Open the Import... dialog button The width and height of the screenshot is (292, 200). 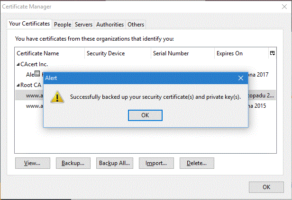coord(156,163)
